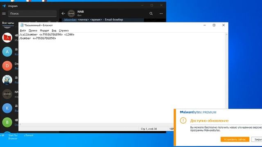
Task: Click the Malwarebytes Premium logo
Action: (x=198, y=112)
